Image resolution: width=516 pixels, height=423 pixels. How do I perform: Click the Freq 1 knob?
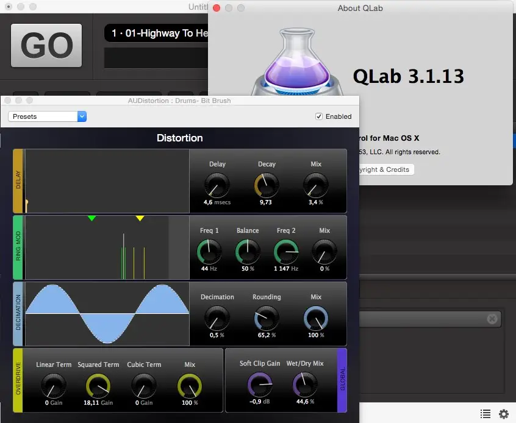pos(209,252)
